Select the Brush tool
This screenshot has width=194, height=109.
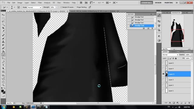(3, 38)
